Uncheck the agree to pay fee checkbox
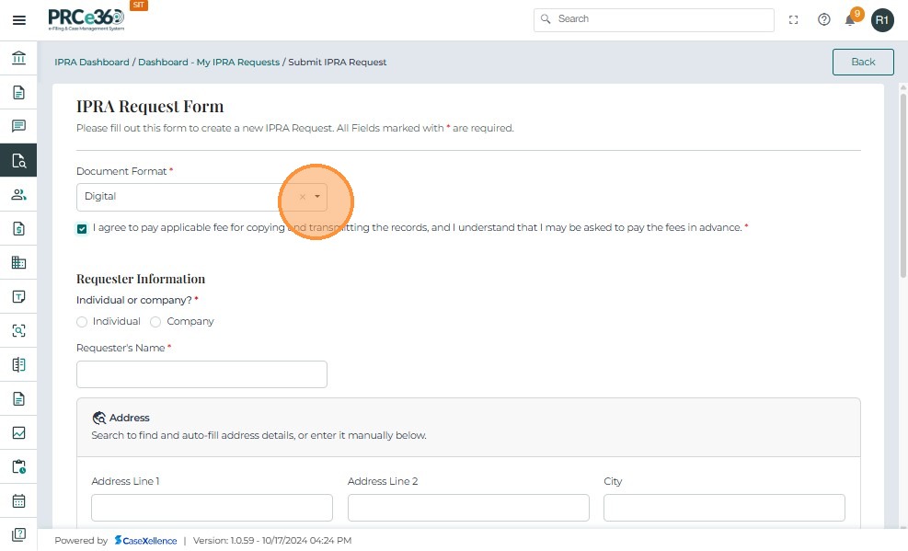908x551 pixels. click(x=82, y=228)
